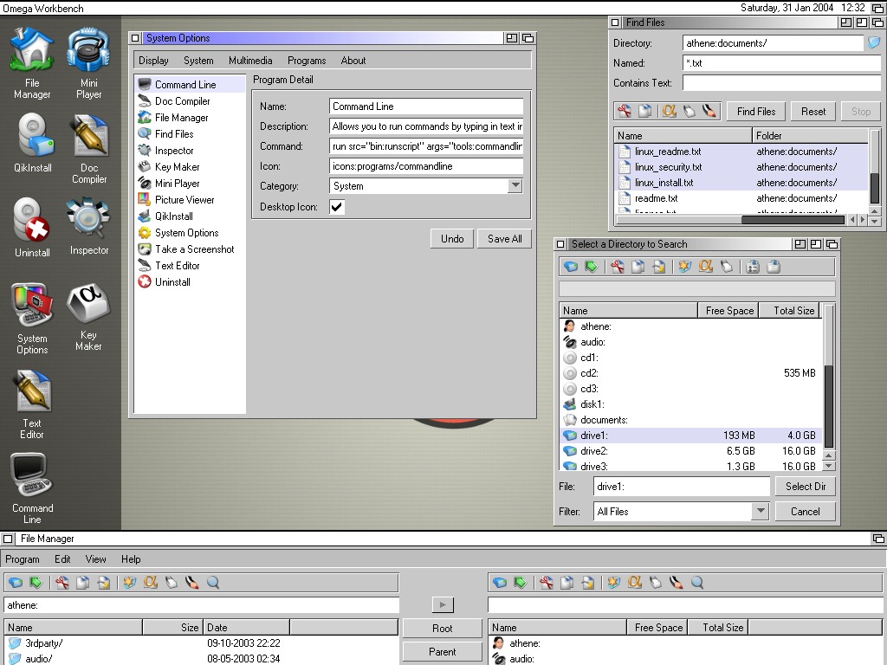Select linux_security.txt in Find Files results
This screenshot has height=665, width=887.
[741, 167]
